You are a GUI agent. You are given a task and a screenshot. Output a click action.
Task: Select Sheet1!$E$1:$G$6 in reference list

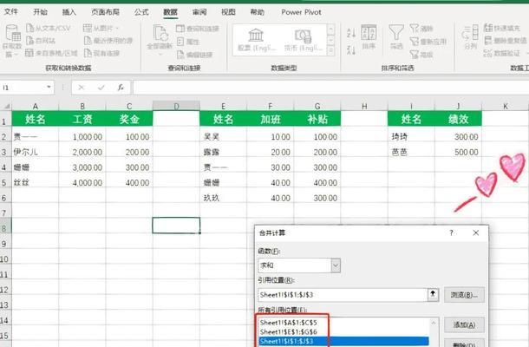coord(289,331)
